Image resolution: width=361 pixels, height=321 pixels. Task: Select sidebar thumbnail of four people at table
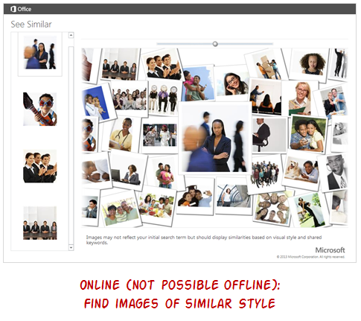40,223
